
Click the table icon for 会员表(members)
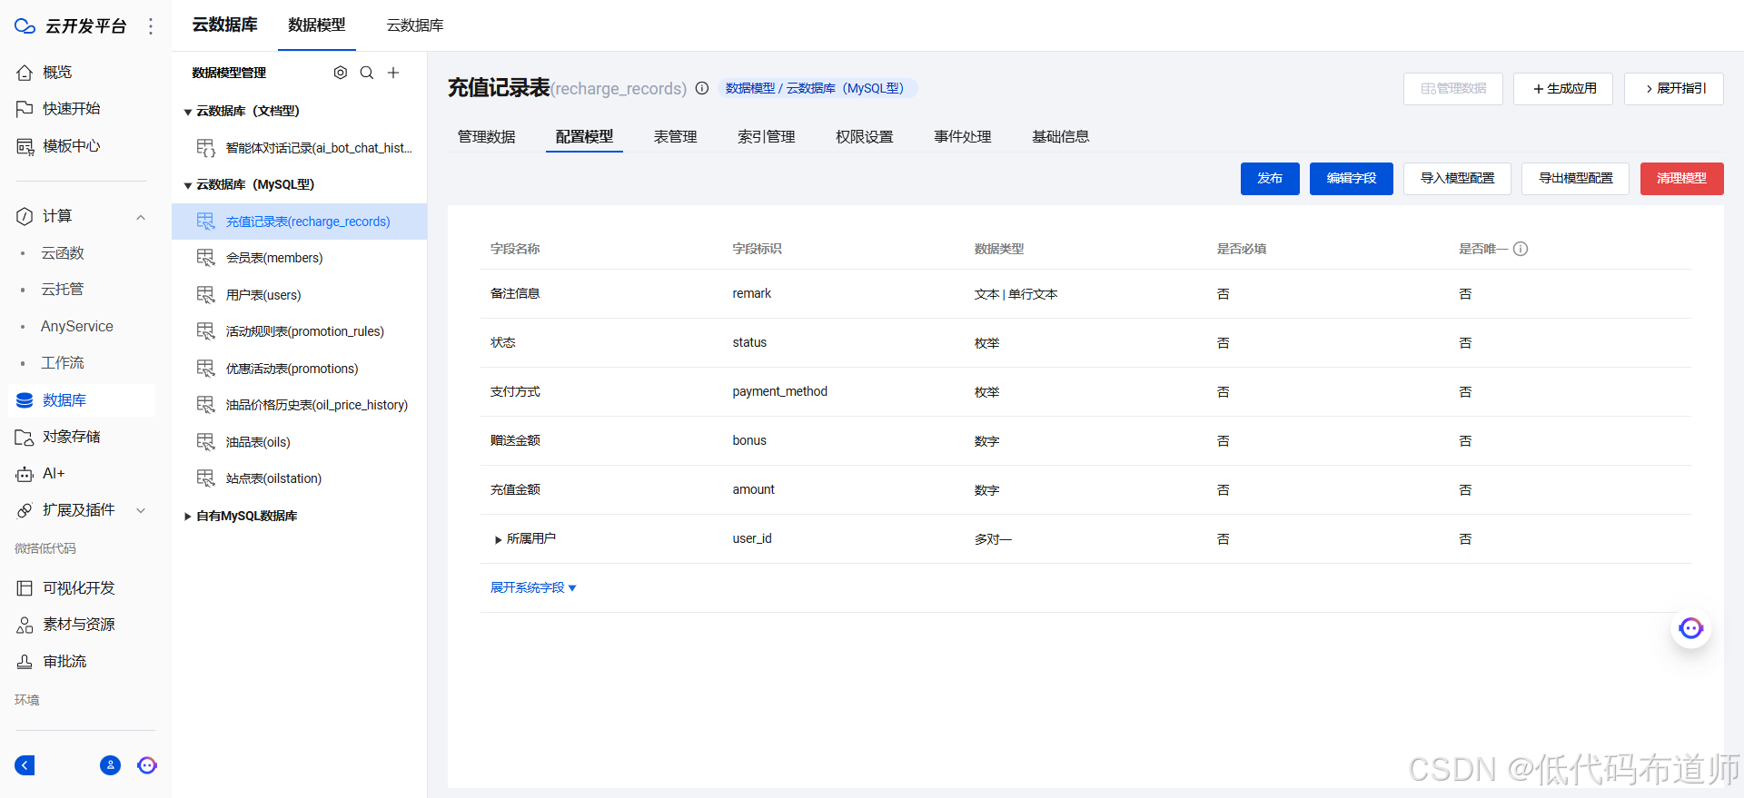pyautogui.click(x=206, y=258)
